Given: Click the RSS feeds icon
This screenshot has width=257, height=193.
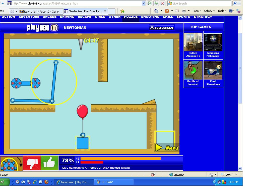Looking at the screenshot, I should click(x=167, y=11).
